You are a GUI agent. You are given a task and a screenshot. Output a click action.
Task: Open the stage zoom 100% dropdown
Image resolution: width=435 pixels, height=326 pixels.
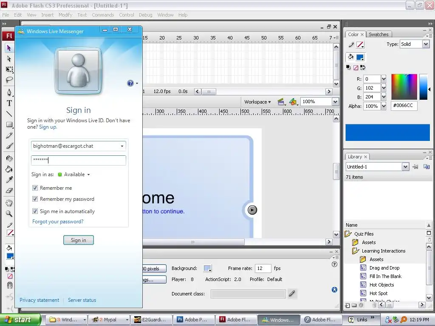pyautogui.click(x=335, y=102)
